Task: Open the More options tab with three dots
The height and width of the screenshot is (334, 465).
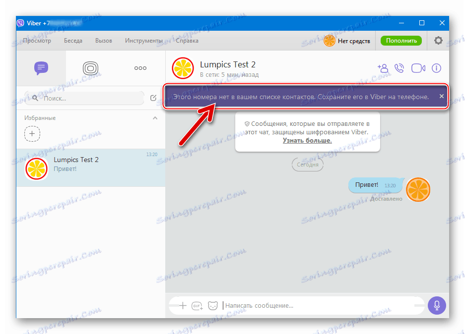Action: tap(140, 68)
